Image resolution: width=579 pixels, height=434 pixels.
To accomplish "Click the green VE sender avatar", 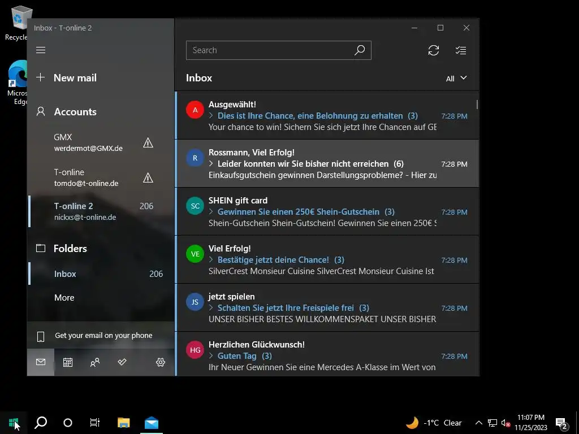I will coord(195,254).
